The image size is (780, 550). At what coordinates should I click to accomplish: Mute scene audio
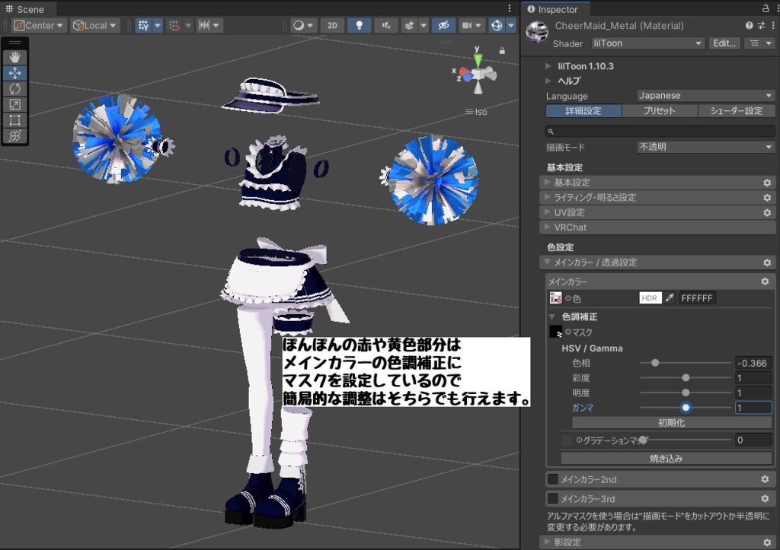click(385, 25)
